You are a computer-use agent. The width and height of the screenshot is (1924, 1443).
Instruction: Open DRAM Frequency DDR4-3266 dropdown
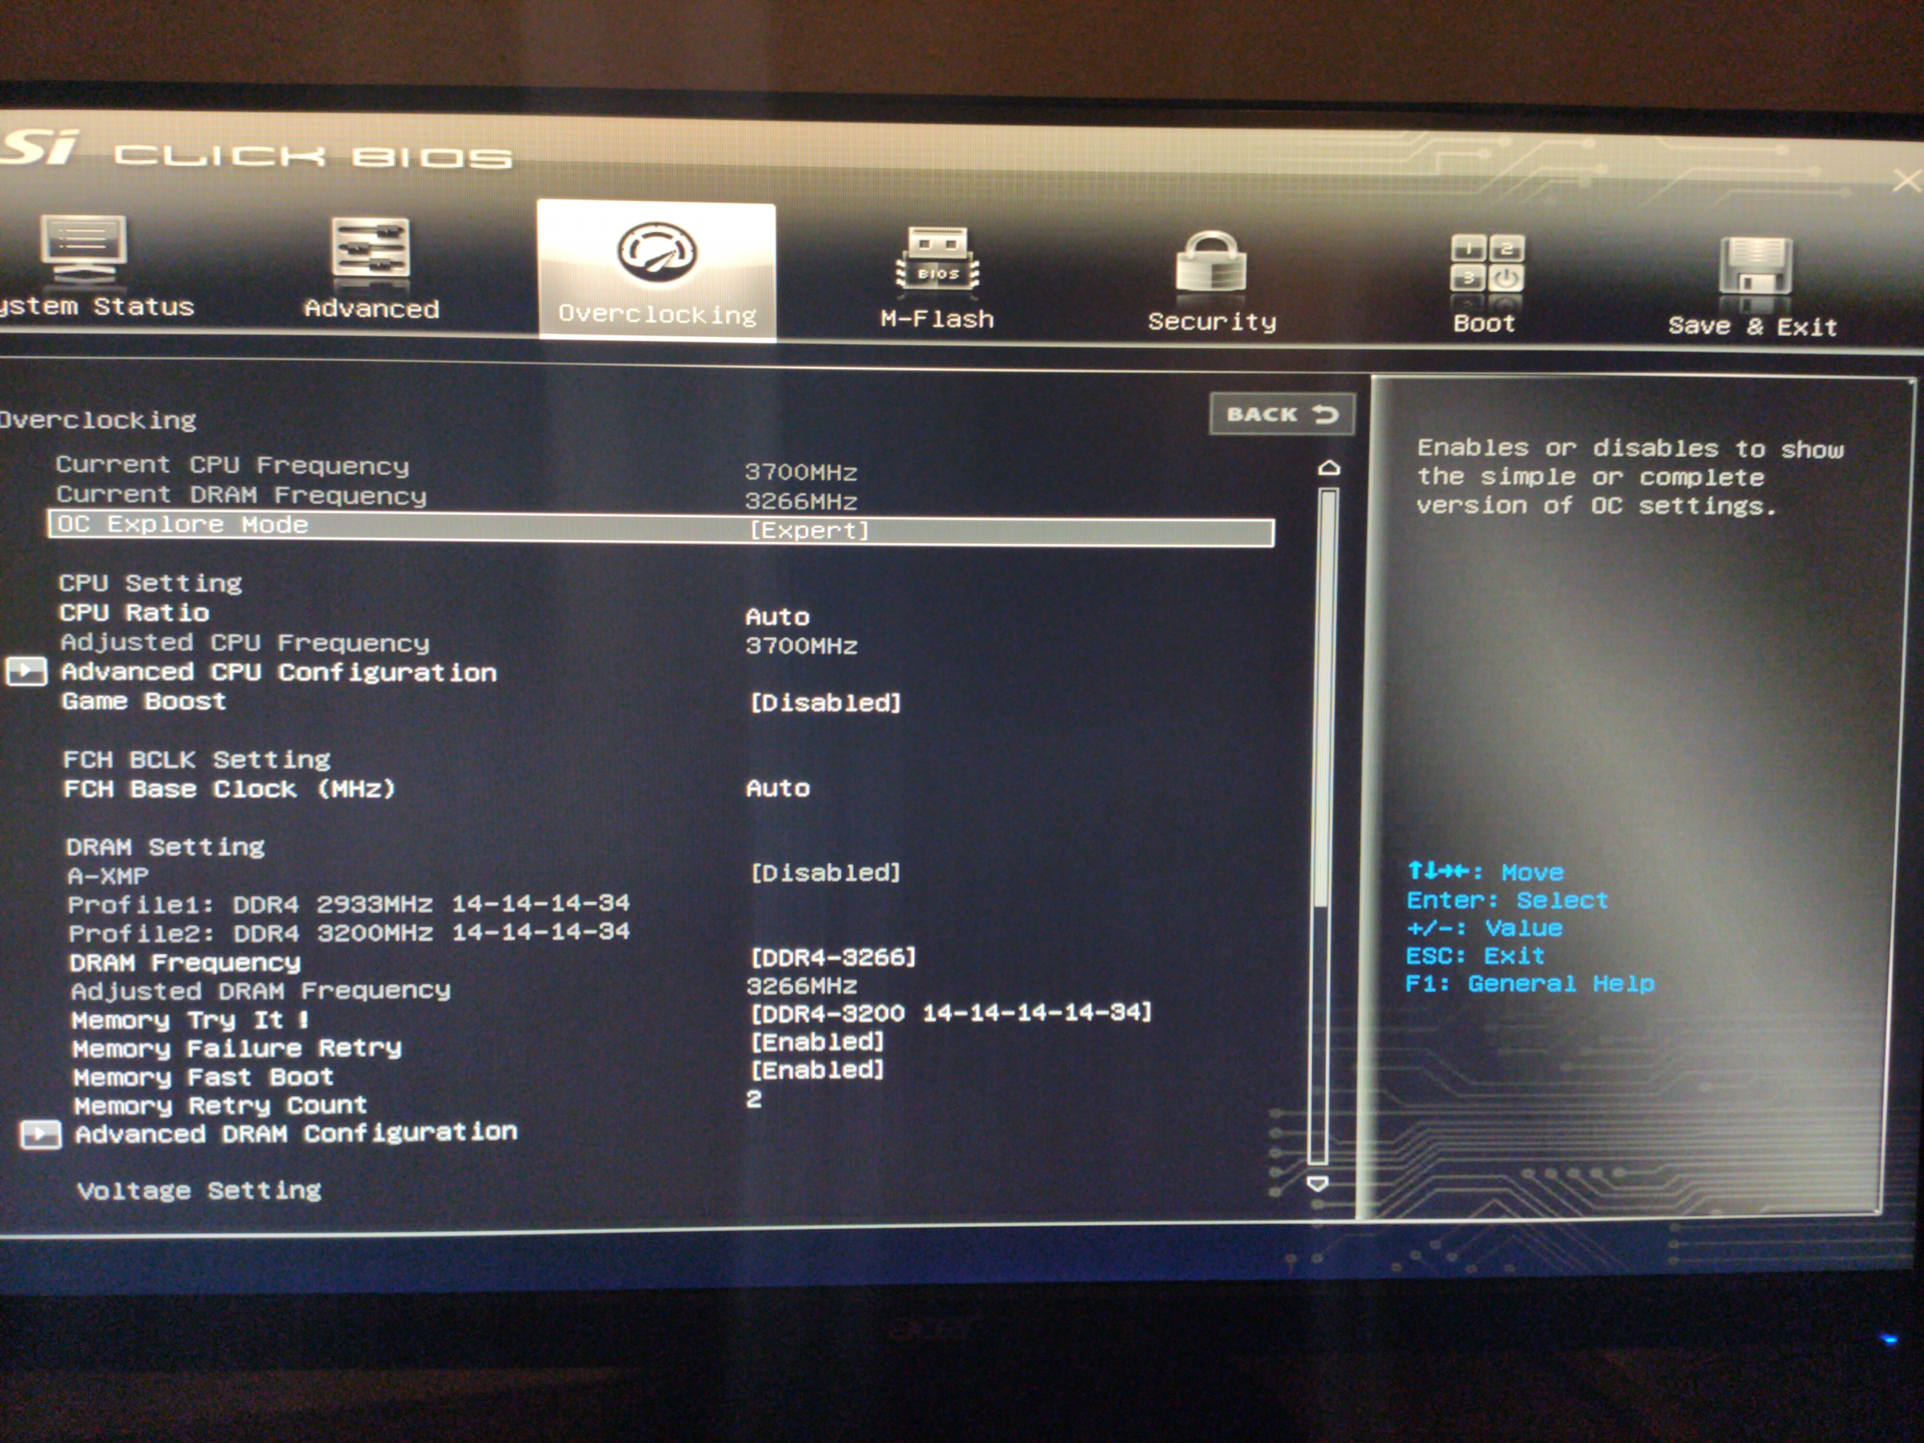[832, 957]
